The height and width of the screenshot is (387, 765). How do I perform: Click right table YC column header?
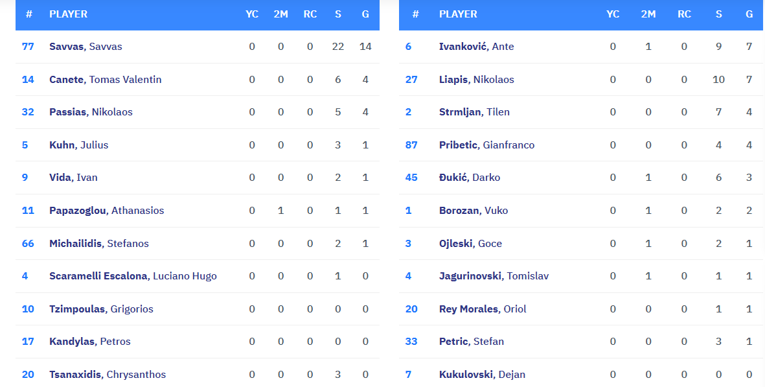point(613,14)
